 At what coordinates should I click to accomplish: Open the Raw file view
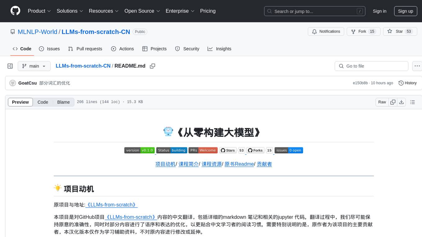(382, 102)
